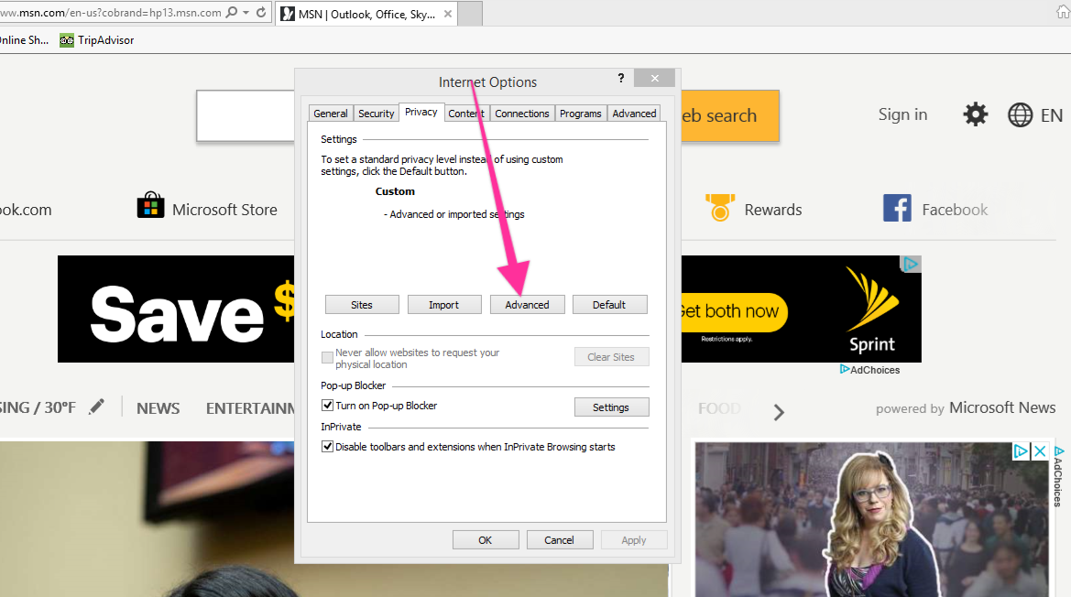Open the Connections tab
The height and width of the screenshot is (597, 1071).
coord(522,114)
